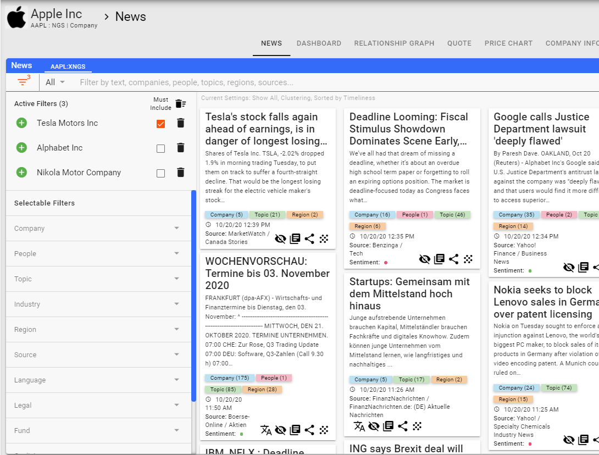Open the cluster dots icon on Tesla stock article
The height and width of the screenshot is (455, 599).
324,239
